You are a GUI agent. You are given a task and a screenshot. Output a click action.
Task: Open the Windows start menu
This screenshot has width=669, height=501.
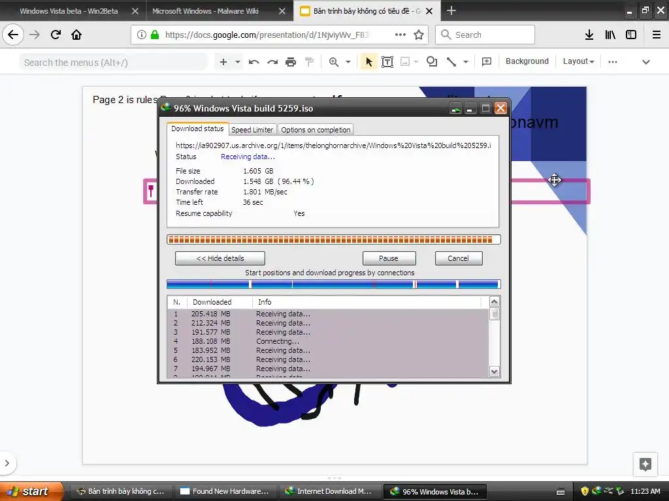31,491
